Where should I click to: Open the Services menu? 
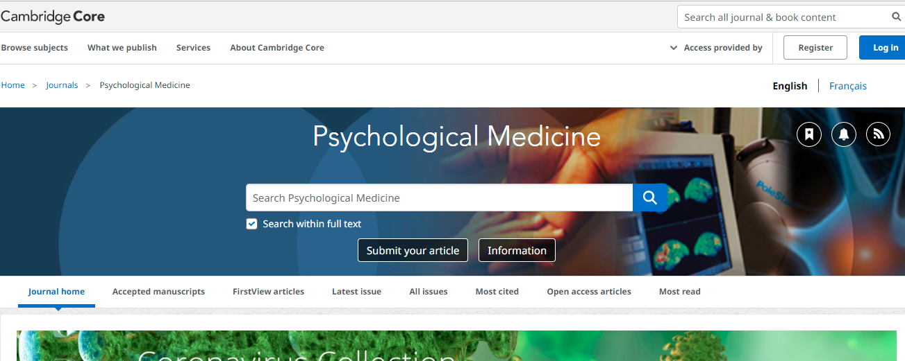[193, 48]
